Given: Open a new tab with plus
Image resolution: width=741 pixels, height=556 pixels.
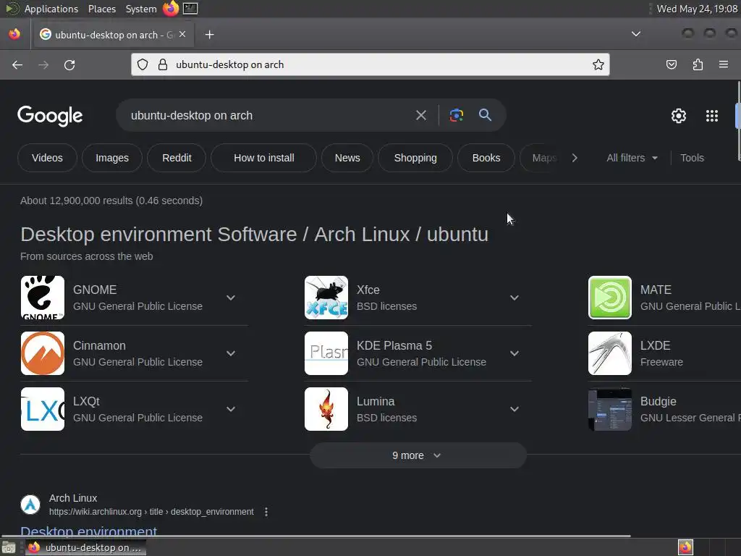Looking at the screenshot, I should (x=209, y=35).
